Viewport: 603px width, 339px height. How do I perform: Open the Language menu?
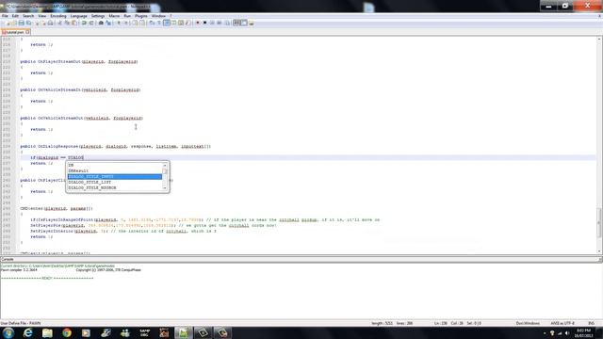pos(79,16)
